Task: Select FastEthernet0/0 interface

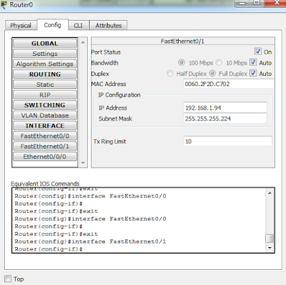Action: [x=45, y=136]
